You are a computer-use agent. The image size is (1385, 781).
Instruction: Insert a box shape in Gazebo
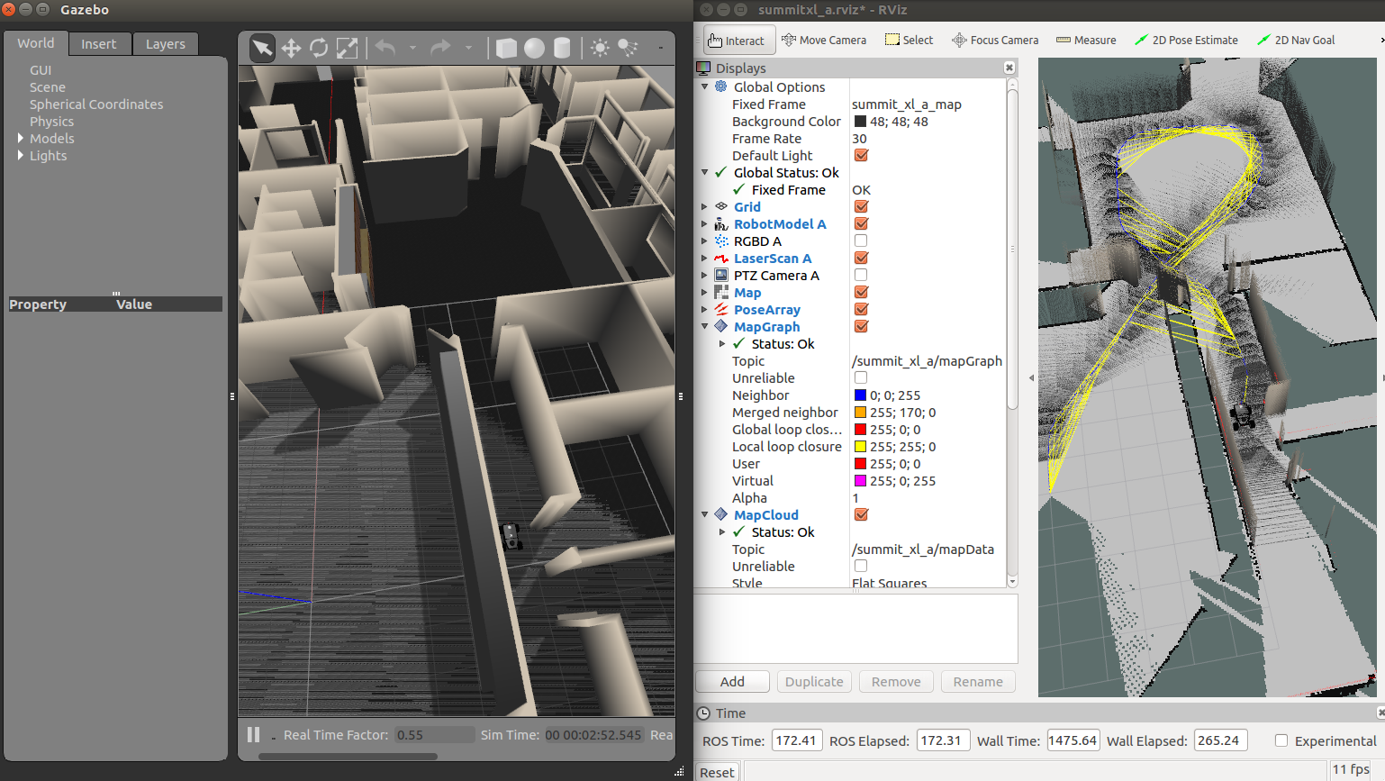(506, 48)
